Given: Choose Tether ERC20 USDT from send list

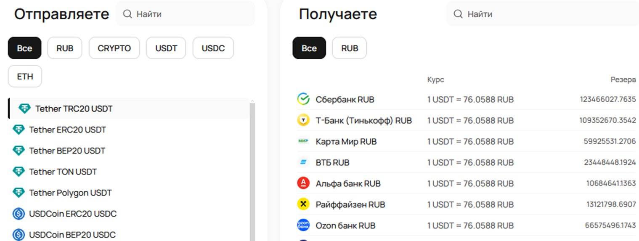Looking at the screenshot, I should (67, 130).
